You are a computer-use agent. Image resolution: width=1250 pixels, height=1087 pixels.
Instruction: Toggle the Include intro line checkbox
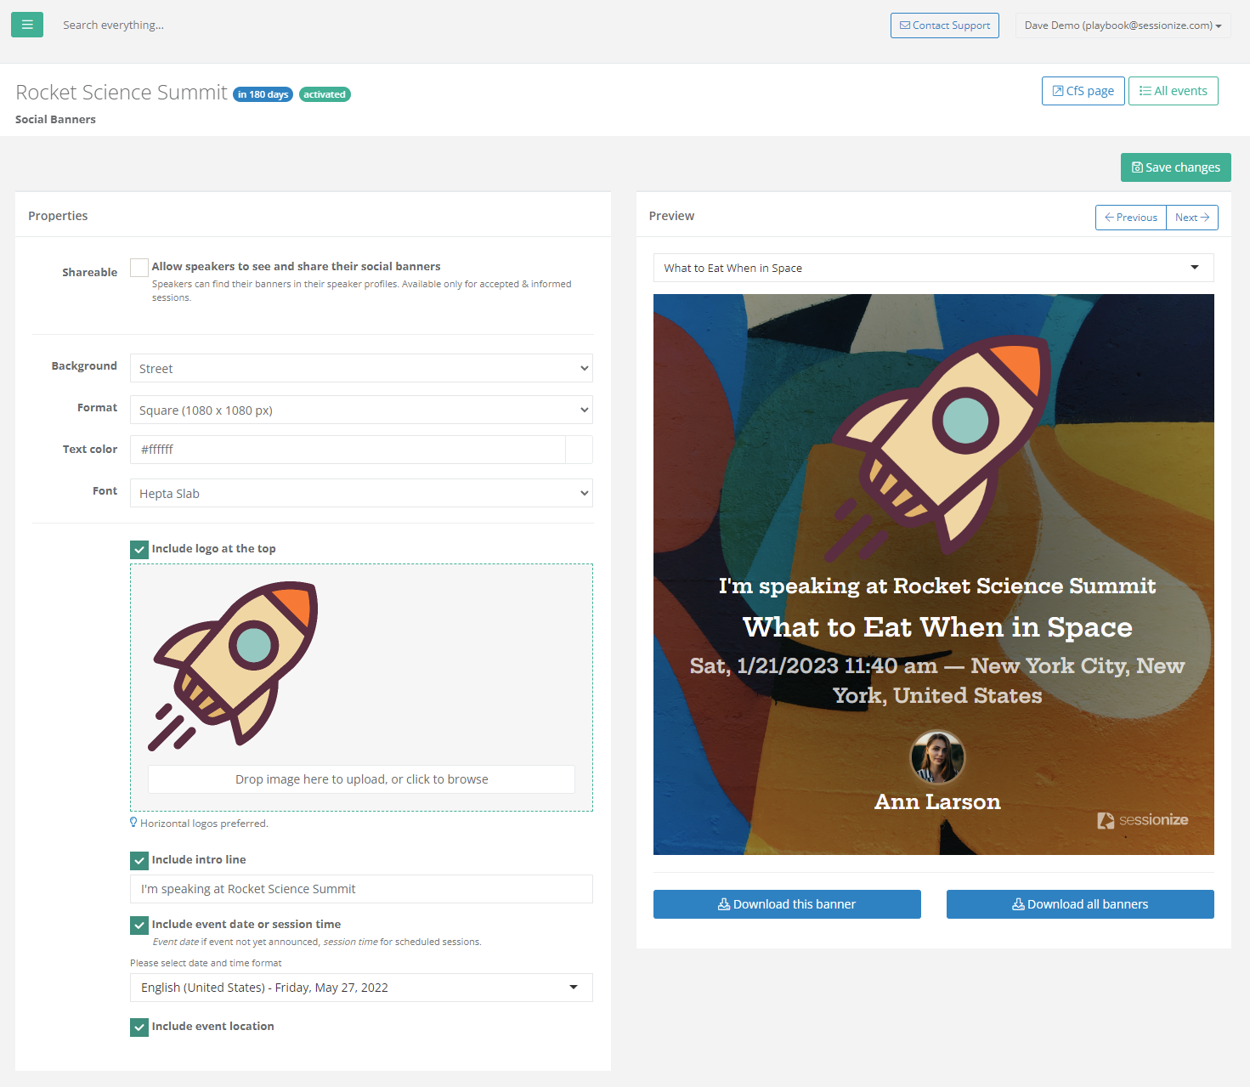(x=139, y=861)
